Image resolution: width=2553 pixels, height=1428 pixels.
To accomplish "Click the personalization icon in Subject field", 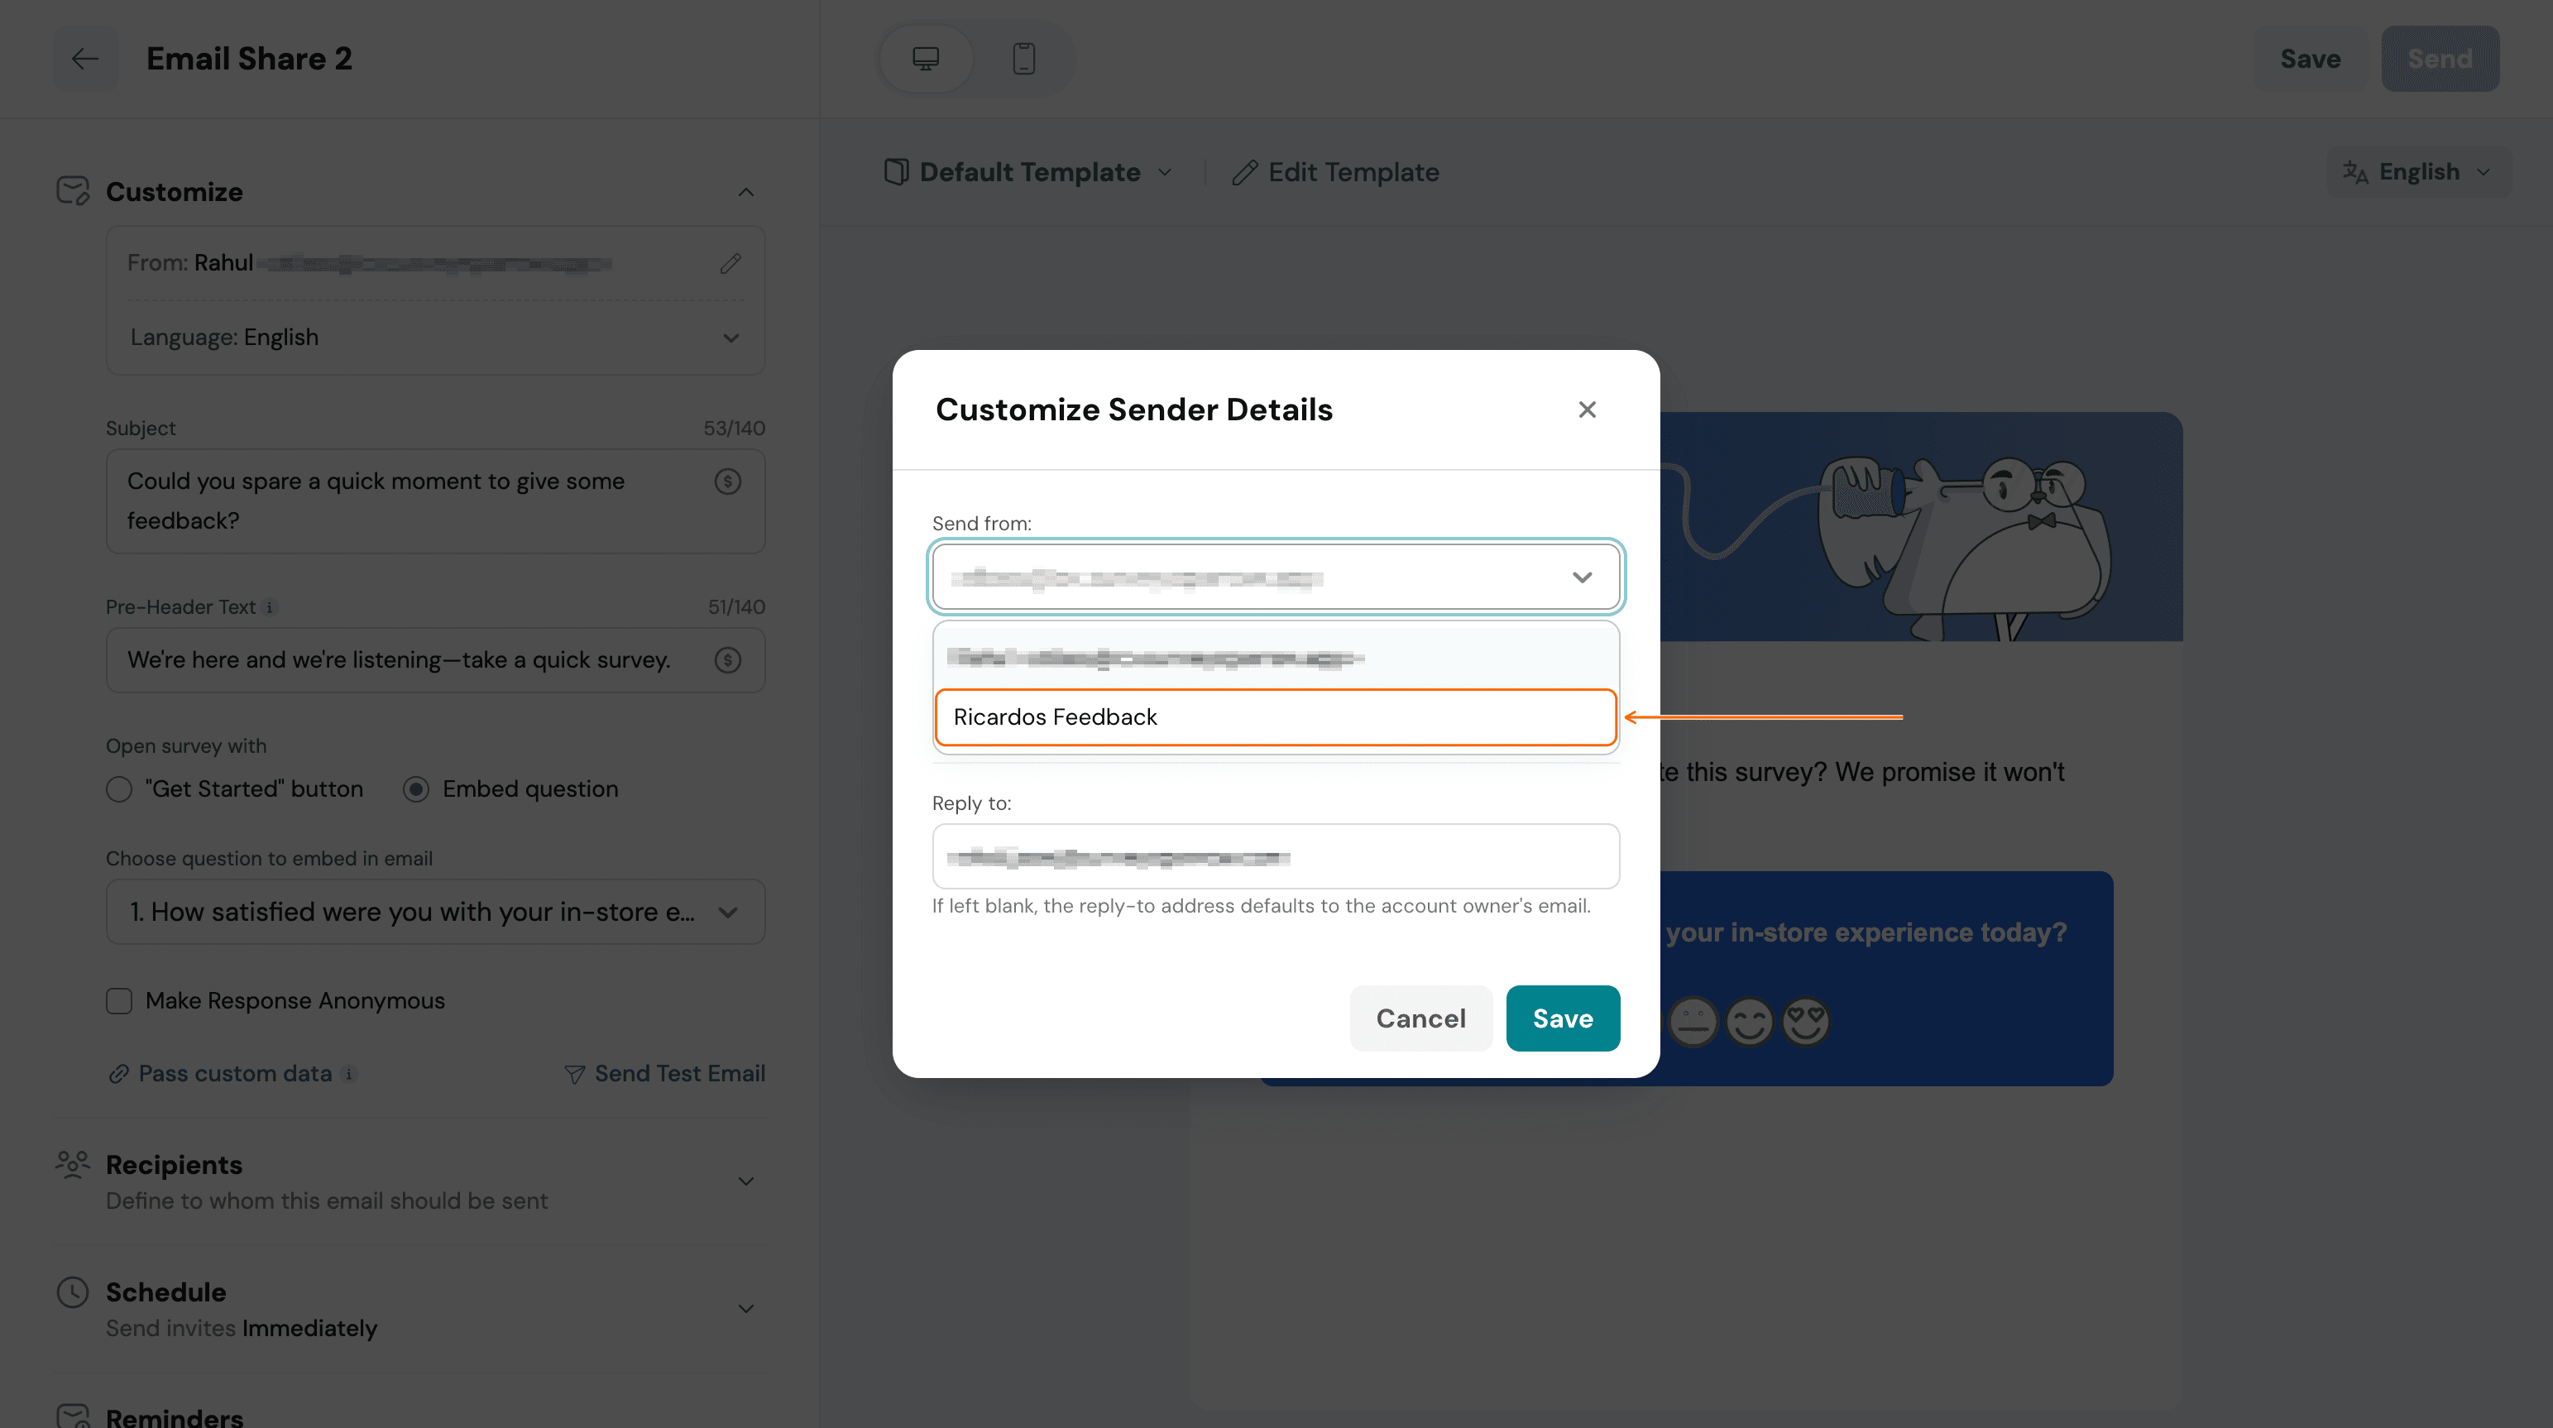I will (x=727, y=482).
